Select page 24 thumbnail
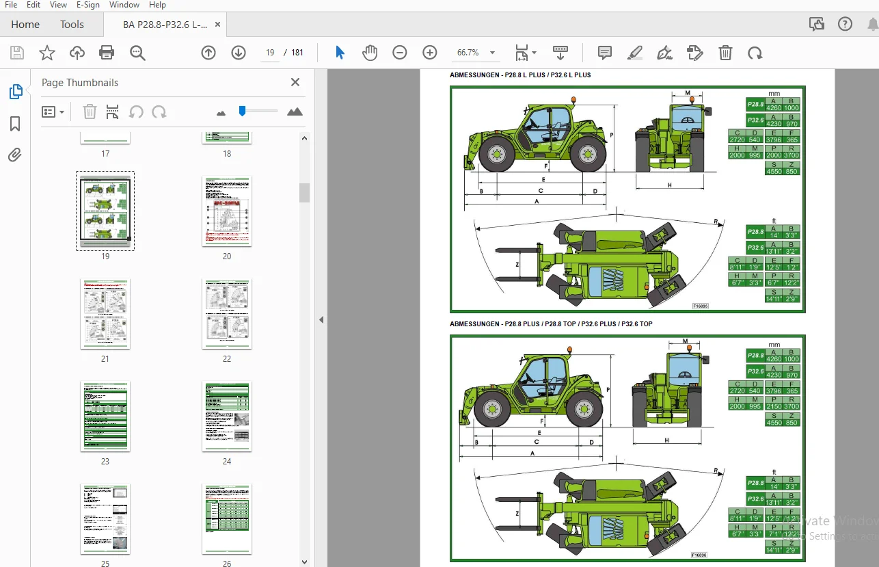 pos(227,416)
